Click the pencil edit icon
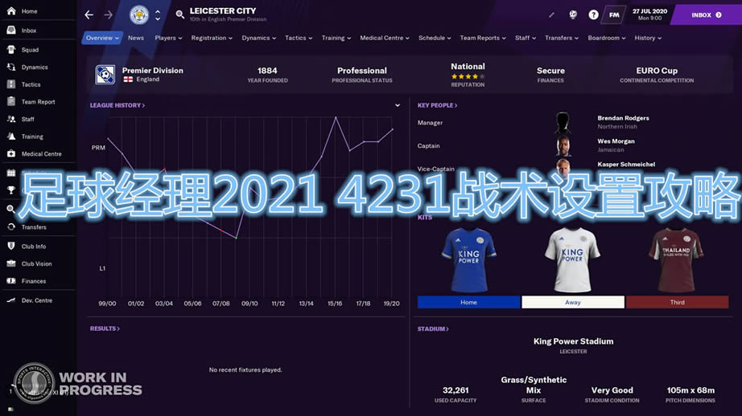This screenshot has width=742, height=416. point(551,14)
